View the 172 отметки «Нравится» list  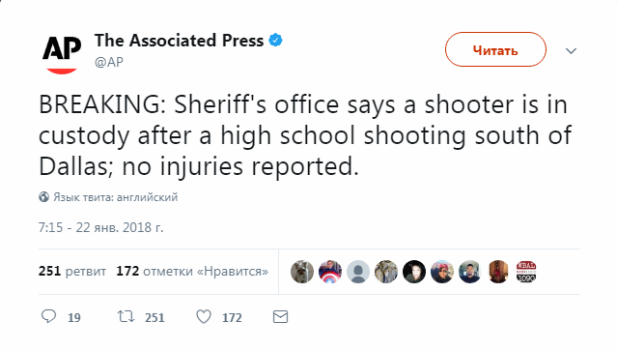192,271
